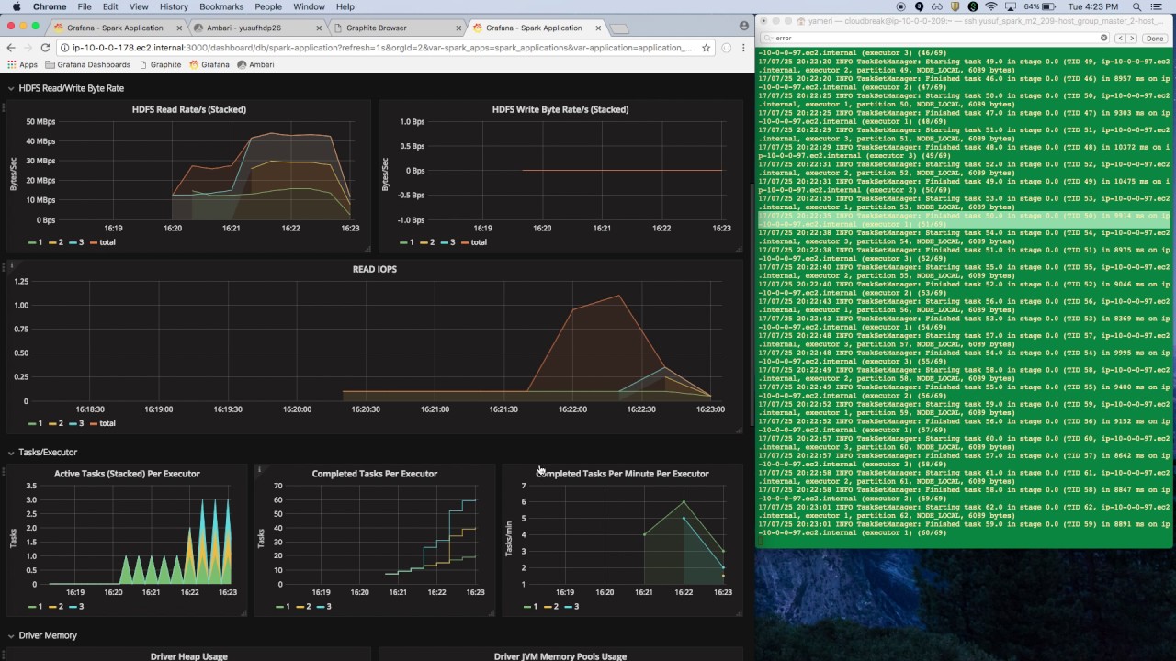Reload the Grafana dashboard page
This screenshot has height=661, width=1176.
[x=44, y=48]
